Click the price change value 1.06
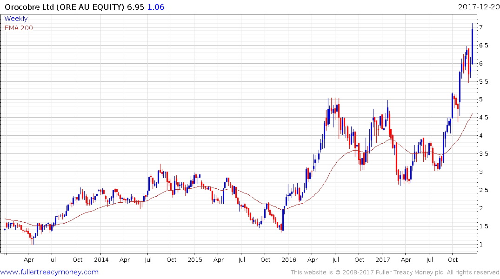This screenshot has height=279, width=500. point(156,7)
